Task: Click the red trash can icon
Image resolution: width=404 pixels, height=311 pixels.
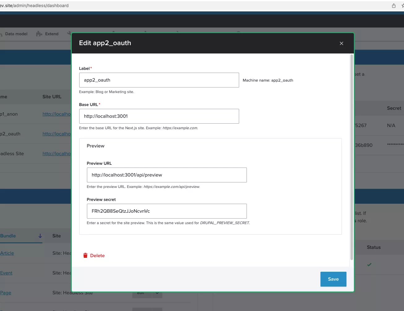Action: click(x=85, y=255)
